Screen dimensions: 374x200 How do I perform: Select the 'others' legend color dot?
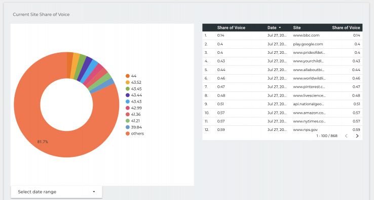pos(128,134)
